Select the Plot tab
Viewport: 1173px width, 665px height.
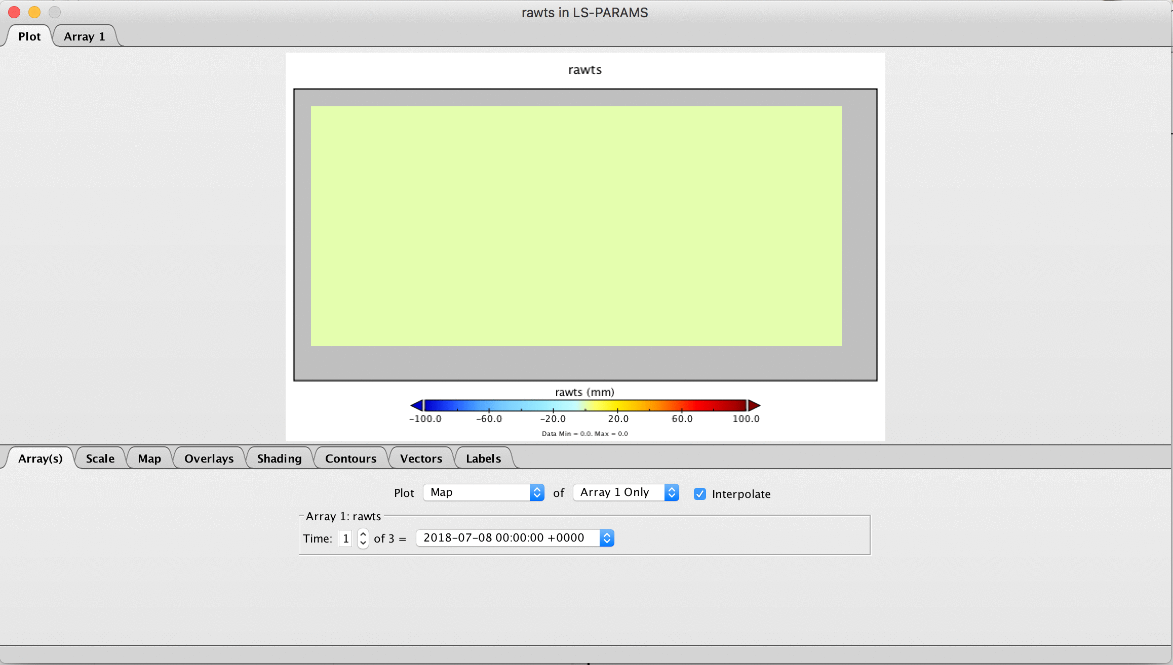[x=28, y=36]
